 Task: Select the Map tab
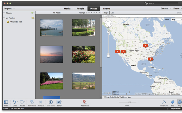coord(106,13)
